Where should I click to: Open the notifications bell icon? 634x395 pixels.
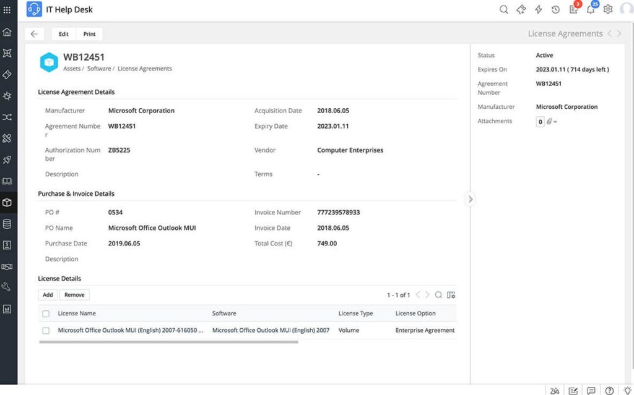click(x=591, y=9)
